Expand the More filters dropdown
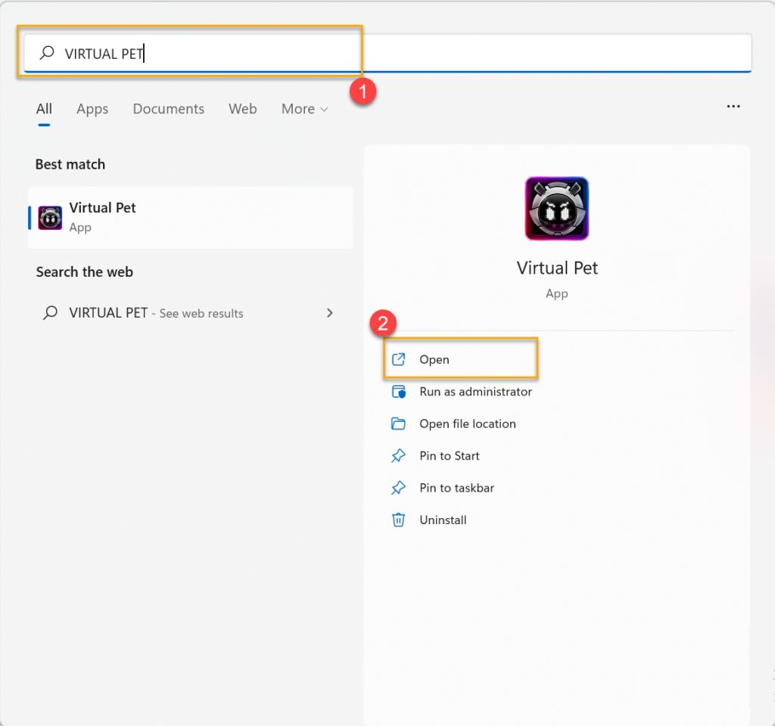Viewport: 775px width, 726px height. click(x=304, y=109)
